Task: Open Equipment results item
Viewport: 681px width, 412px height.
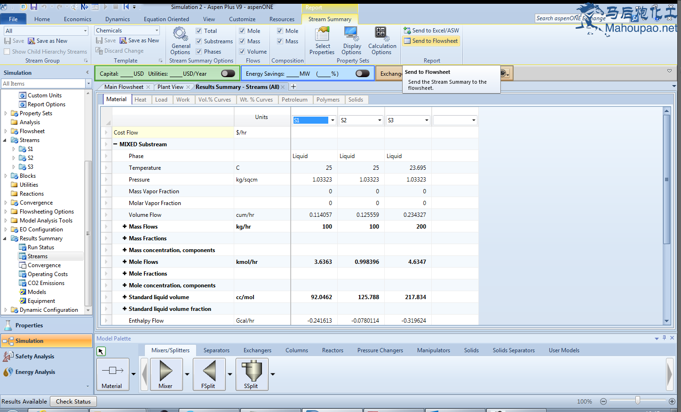Action: tap(37, 301)
